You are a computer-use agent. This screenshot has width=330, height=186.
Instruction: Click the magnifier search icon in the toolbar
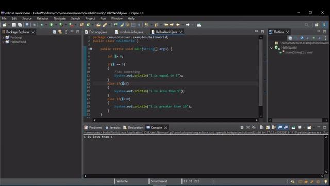pyautogui.click(x=307, y=25)
